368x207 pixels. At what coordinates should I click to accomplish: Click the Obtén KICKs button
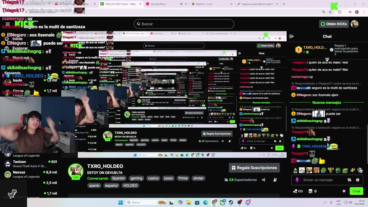(x=334, y=24)
